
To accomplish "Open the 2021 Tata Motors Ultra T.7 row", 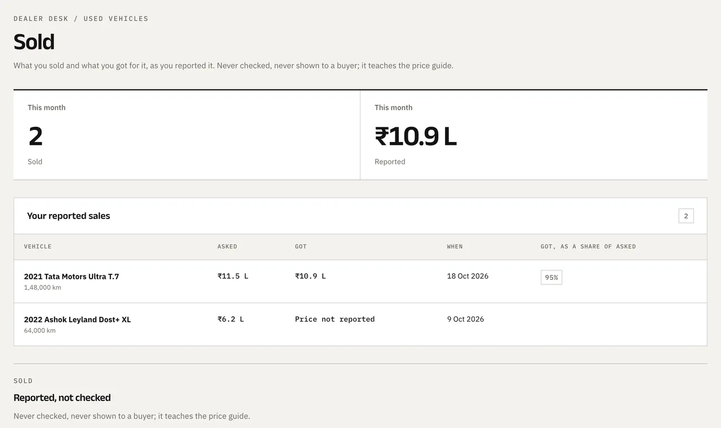I will [360, 282].
